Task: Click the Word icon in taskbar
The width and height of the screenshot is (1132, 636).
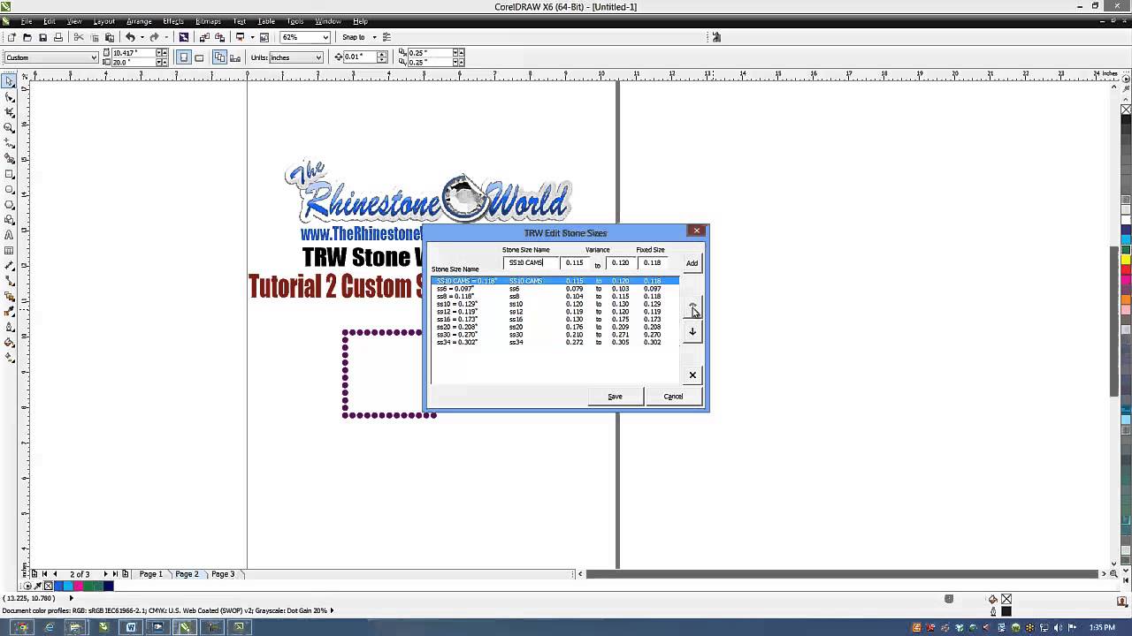Action: coord(130,627)
